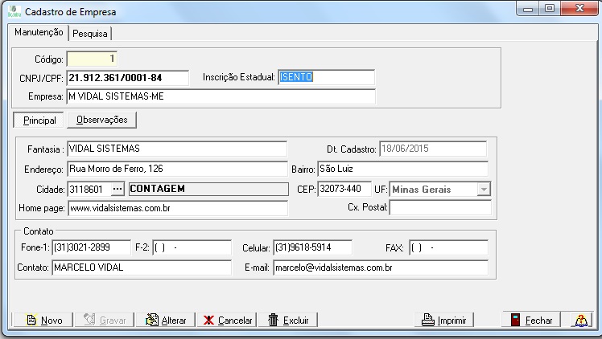This screenshot has height=339, width=602.
Task: Click the Home page field
Action: [x=176, y=208]
